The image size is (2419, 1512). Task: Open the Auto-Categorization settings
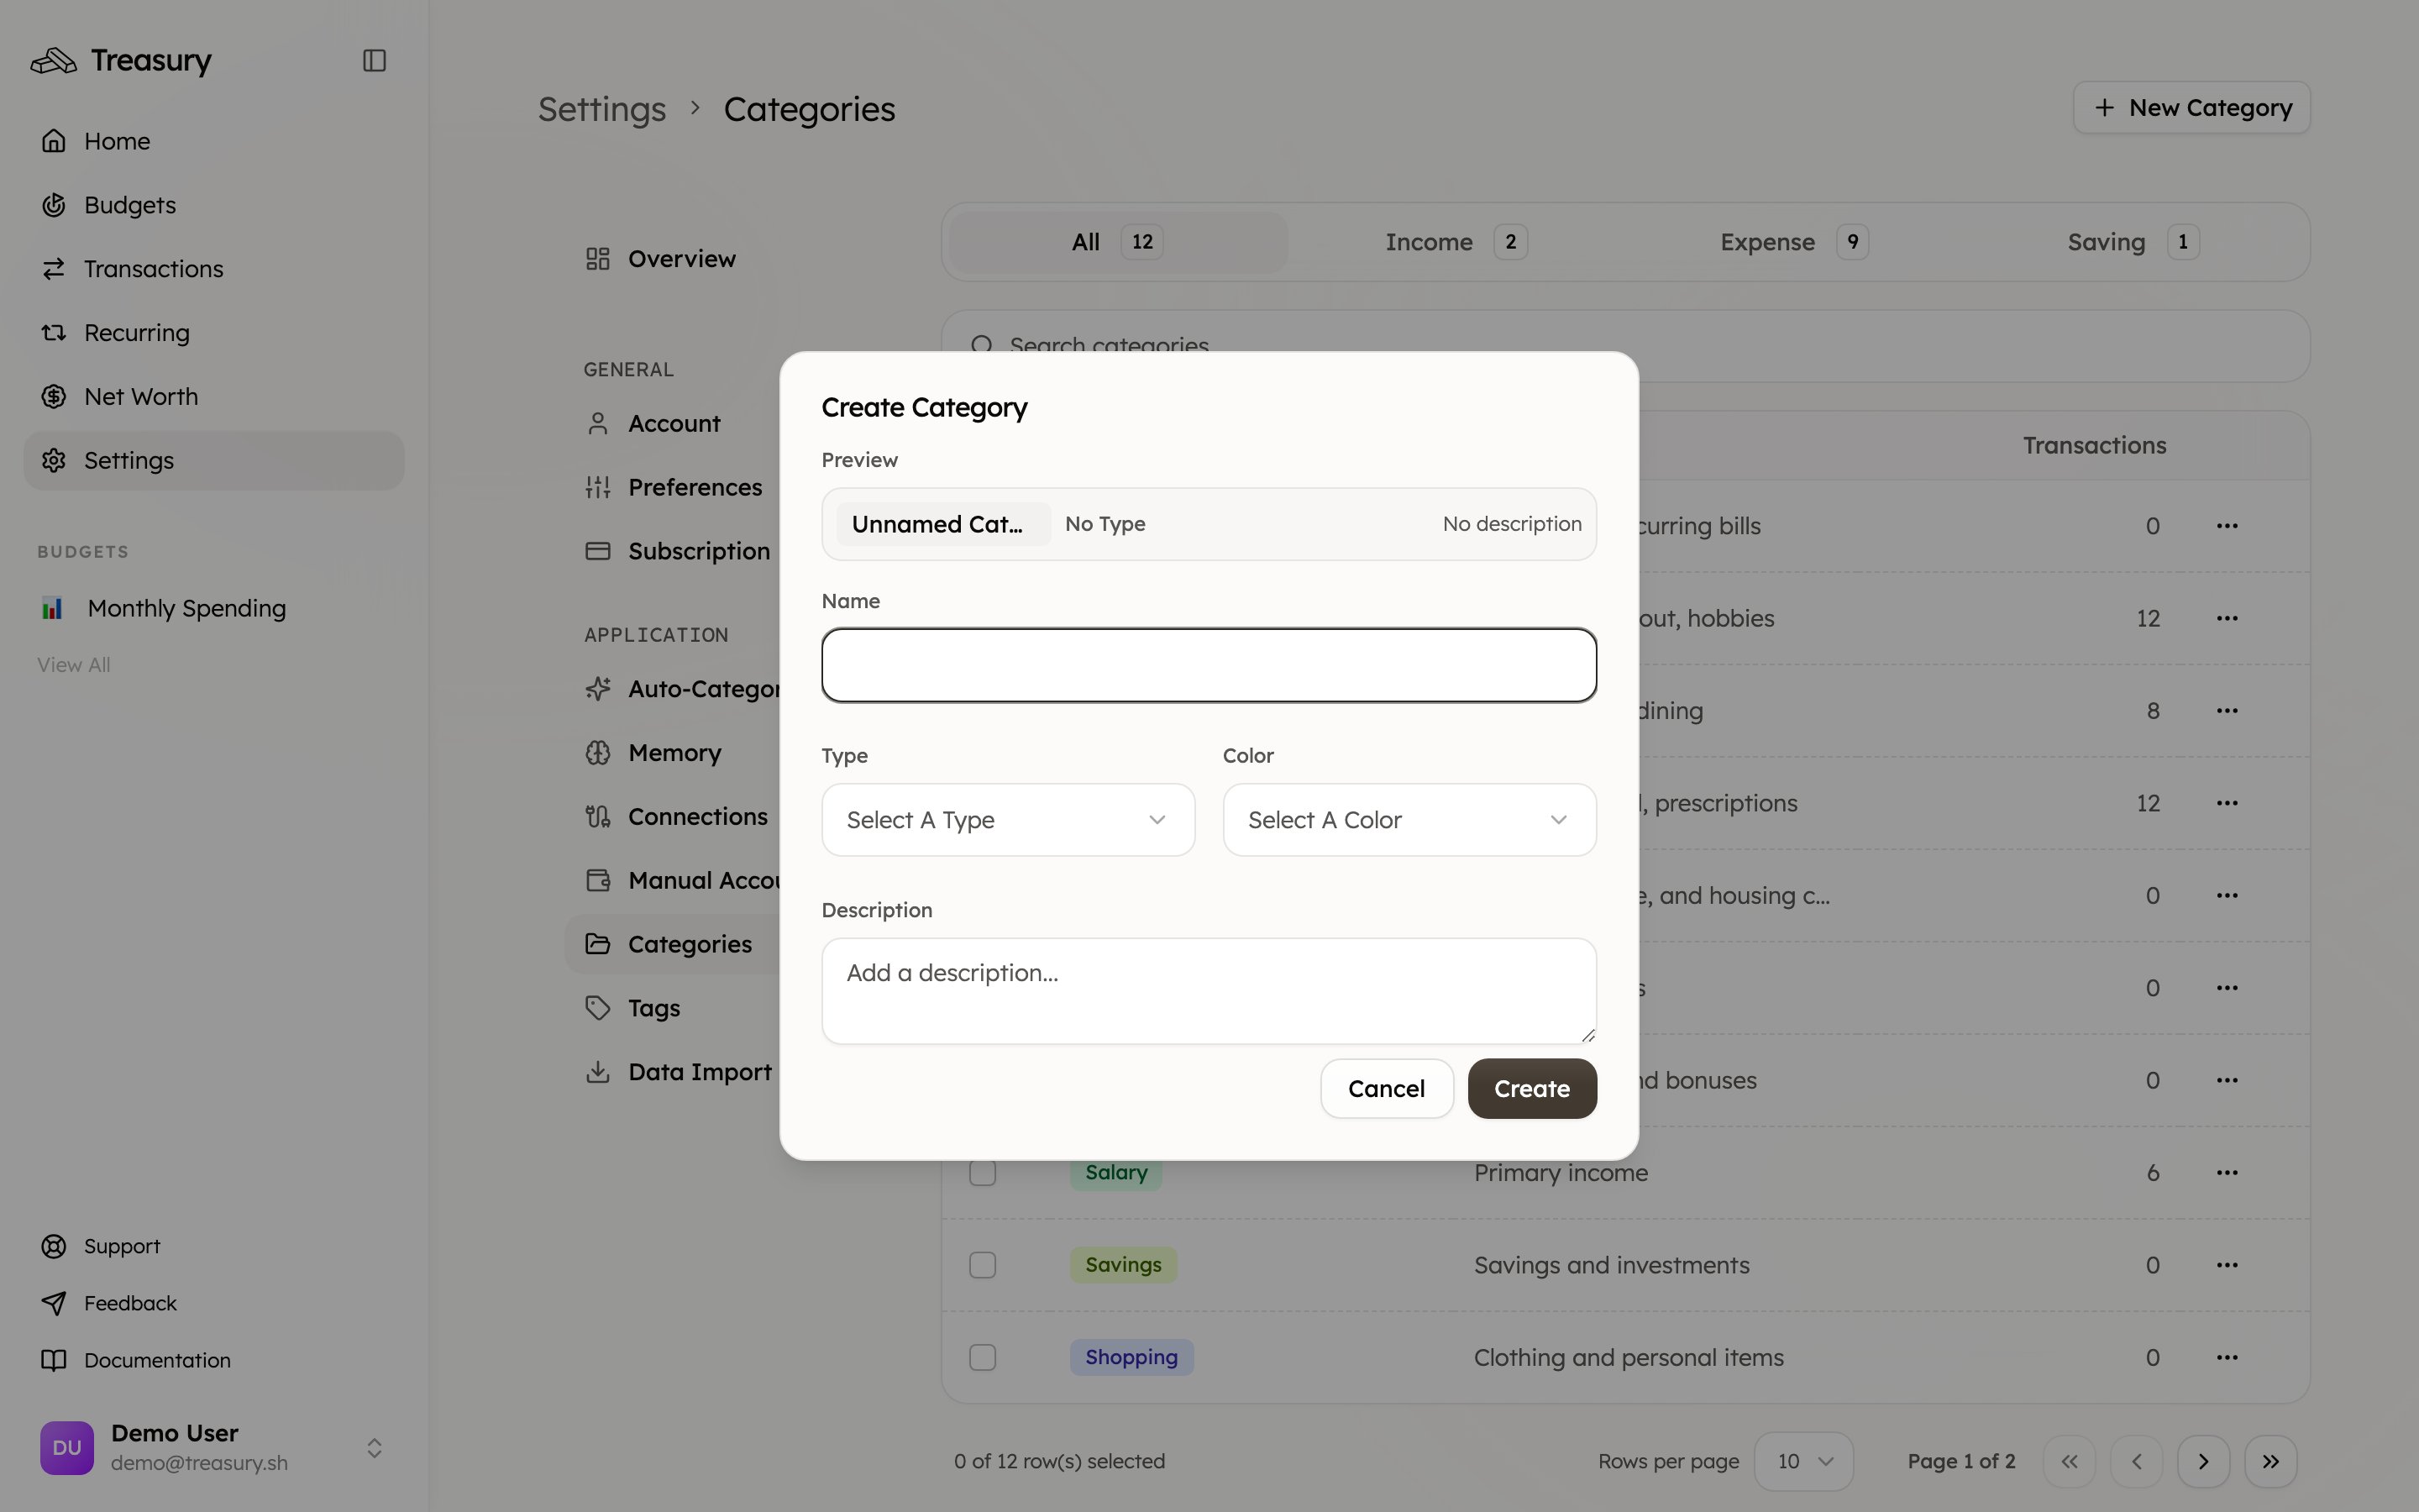672,689
